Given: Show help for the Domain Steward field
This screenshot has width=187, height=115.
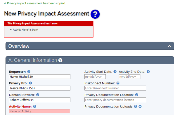Looking at the screenshot, I should [38, 95].
